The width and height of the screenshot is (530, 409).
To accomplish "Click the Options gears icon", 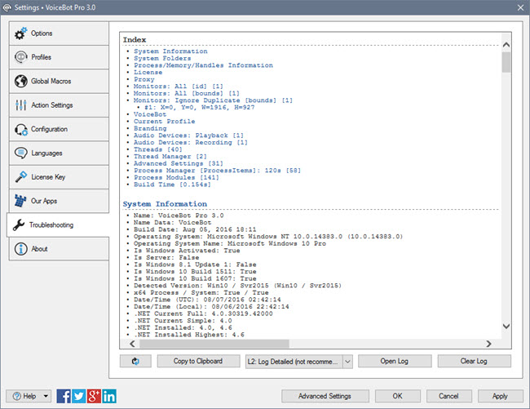I will pyautogui.click(x=20, y=33).
